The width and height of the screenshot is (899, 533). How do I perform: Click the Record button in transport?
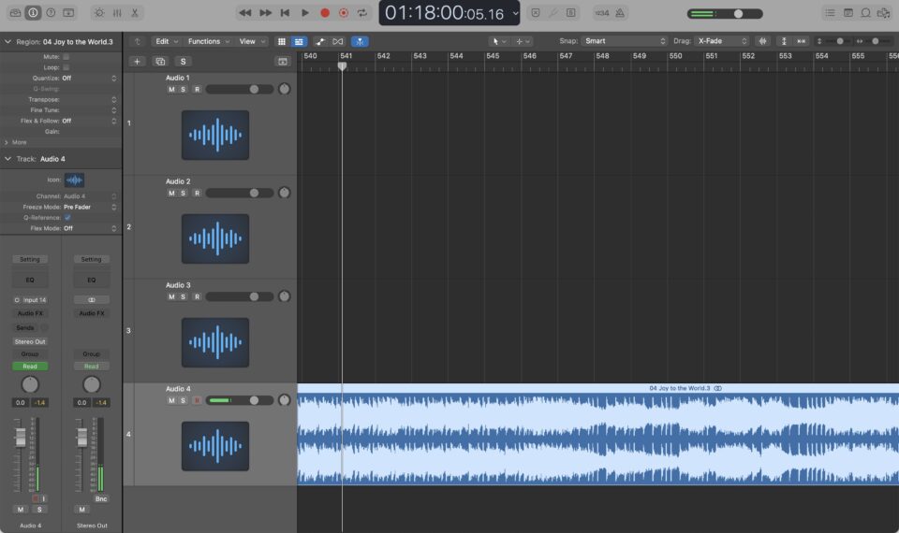point(325,13)
